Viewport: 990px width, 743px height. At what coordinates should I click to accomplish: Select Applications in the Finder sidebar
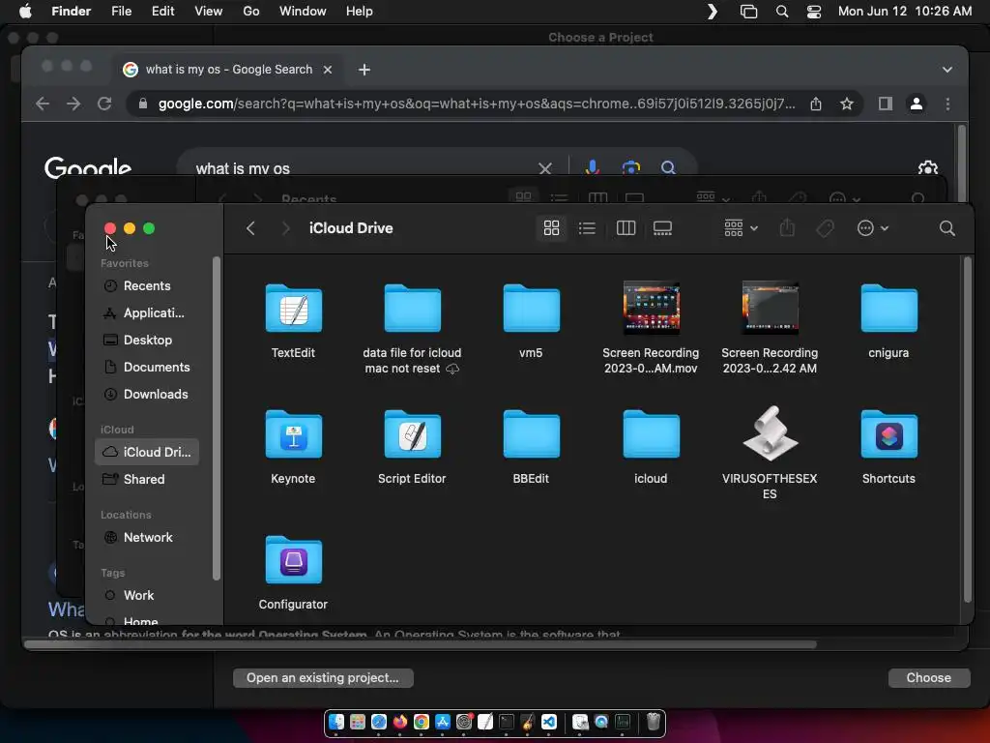pos(147,312)
